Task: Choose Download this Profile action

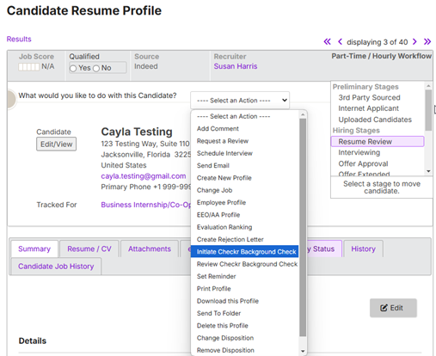Action: [x=228, y=301]
